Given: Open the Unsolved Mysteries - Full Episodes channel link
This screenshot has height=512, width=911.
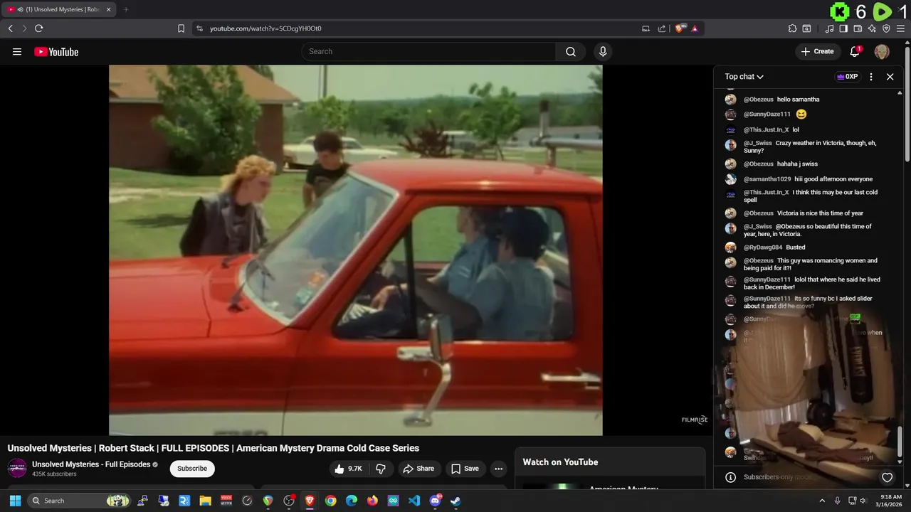Looking at the screenshot, I should click(x=91, y=464).
